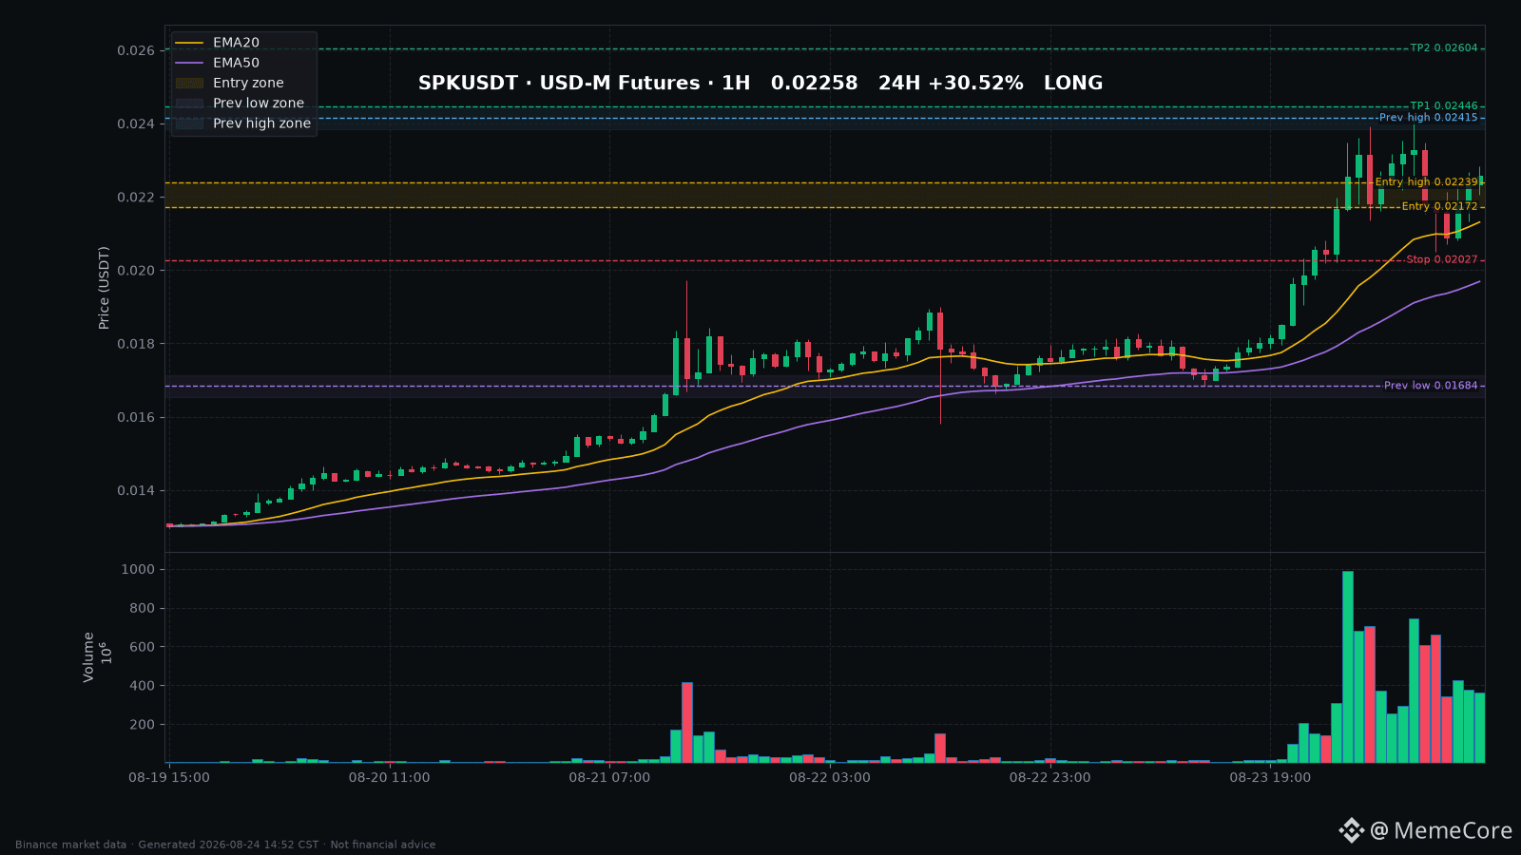1521x855 pixels.
Task: Click the '08-23 19:00' time axis label
Action: (1270, 778)
